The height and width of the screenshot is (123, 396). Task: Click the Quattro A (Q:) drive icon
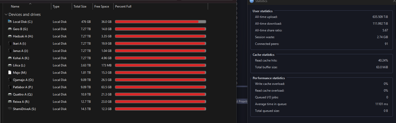pos(10,94)
